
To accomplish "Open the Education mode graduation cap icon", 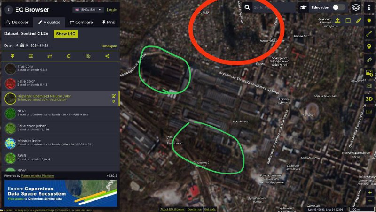I will [303, 8].
